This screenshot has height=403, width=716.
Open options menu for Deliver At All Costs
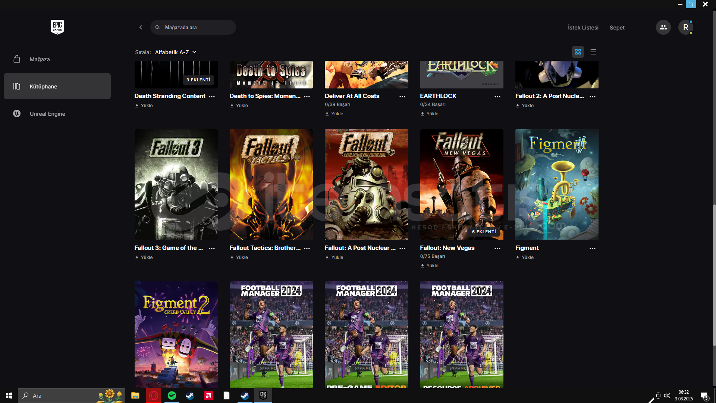coord(402,96)
